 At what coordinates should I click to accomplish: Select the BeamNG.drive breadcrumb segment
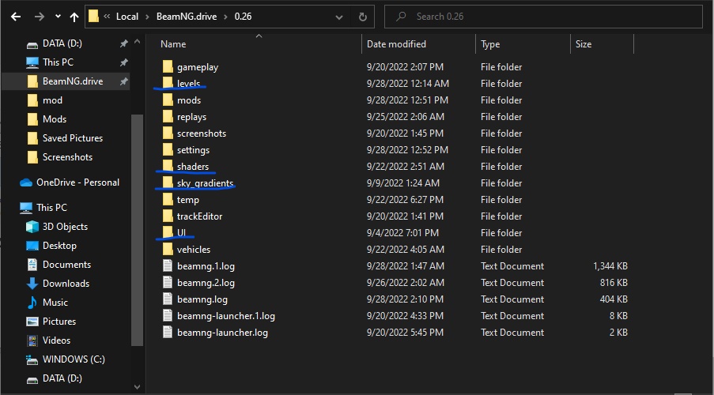pos(187,17)
